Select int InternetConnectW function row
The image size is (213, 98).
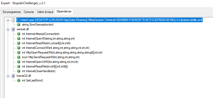click(x=56, y=48)
